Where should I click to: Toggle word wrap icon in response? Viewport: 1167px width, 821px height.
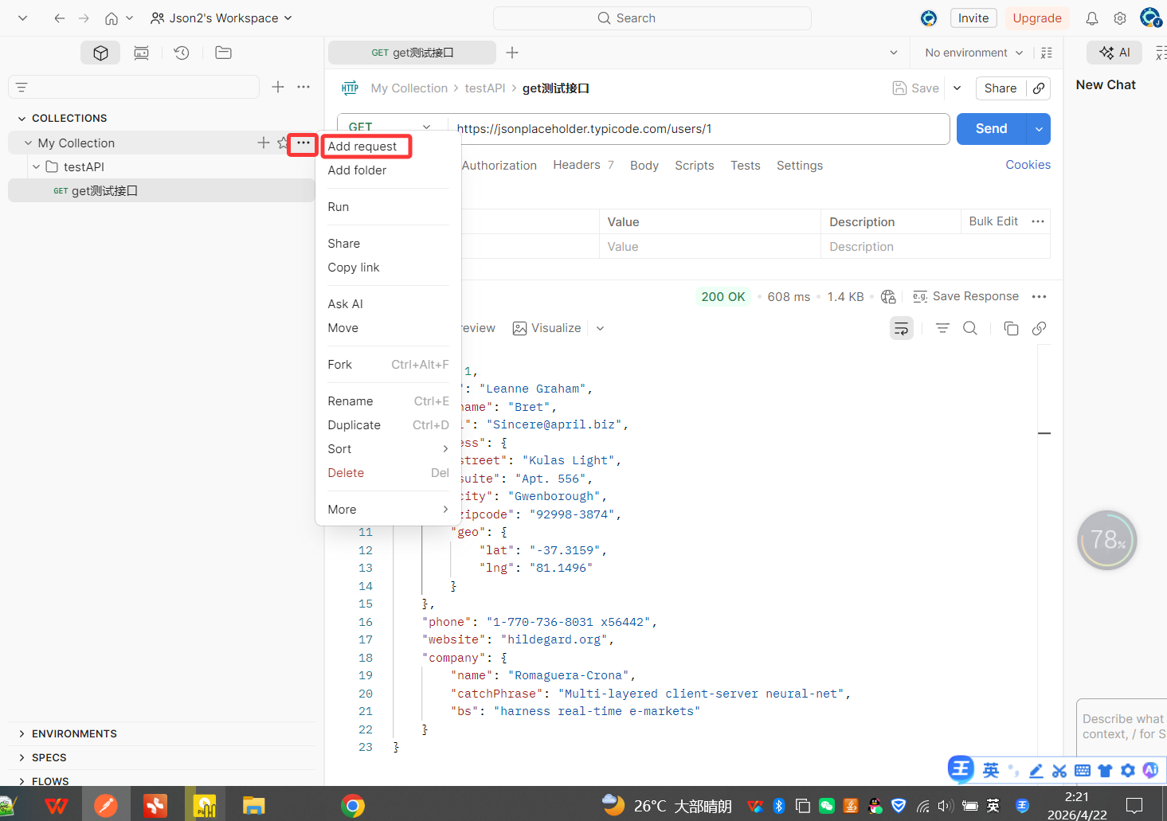[902, 328]
